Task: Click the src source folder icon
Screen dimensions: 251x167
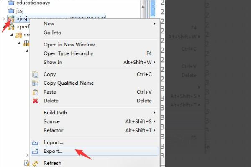Action: point(19,35)
